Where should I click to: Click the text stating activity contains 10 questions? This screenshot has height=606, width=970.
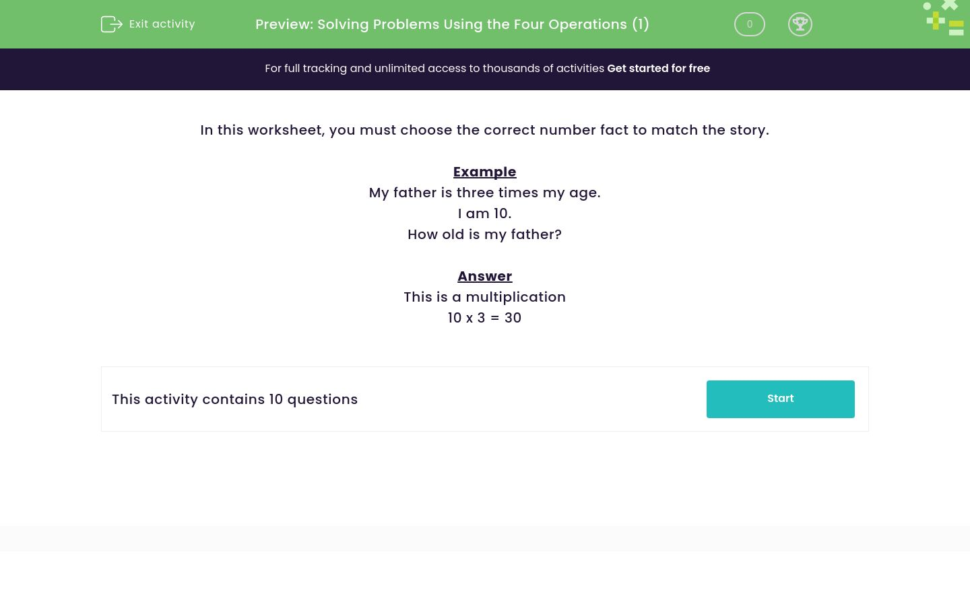click(x=234, y=399)
